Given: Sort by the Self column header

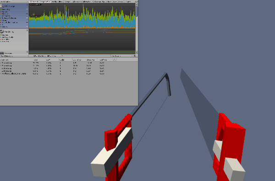Looking at the screenshot, I should pyautogui.click(x=52, y=60).
